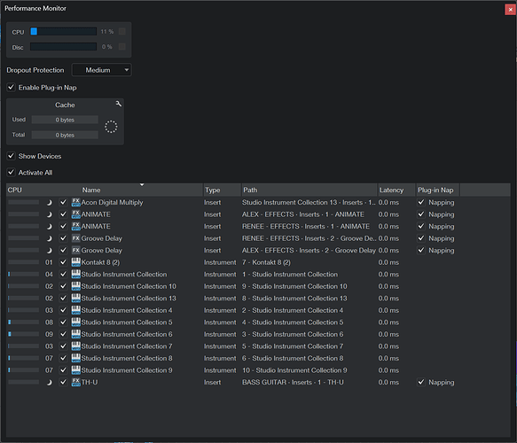Click CPU value '09' for Collection 6

(49, 334)
